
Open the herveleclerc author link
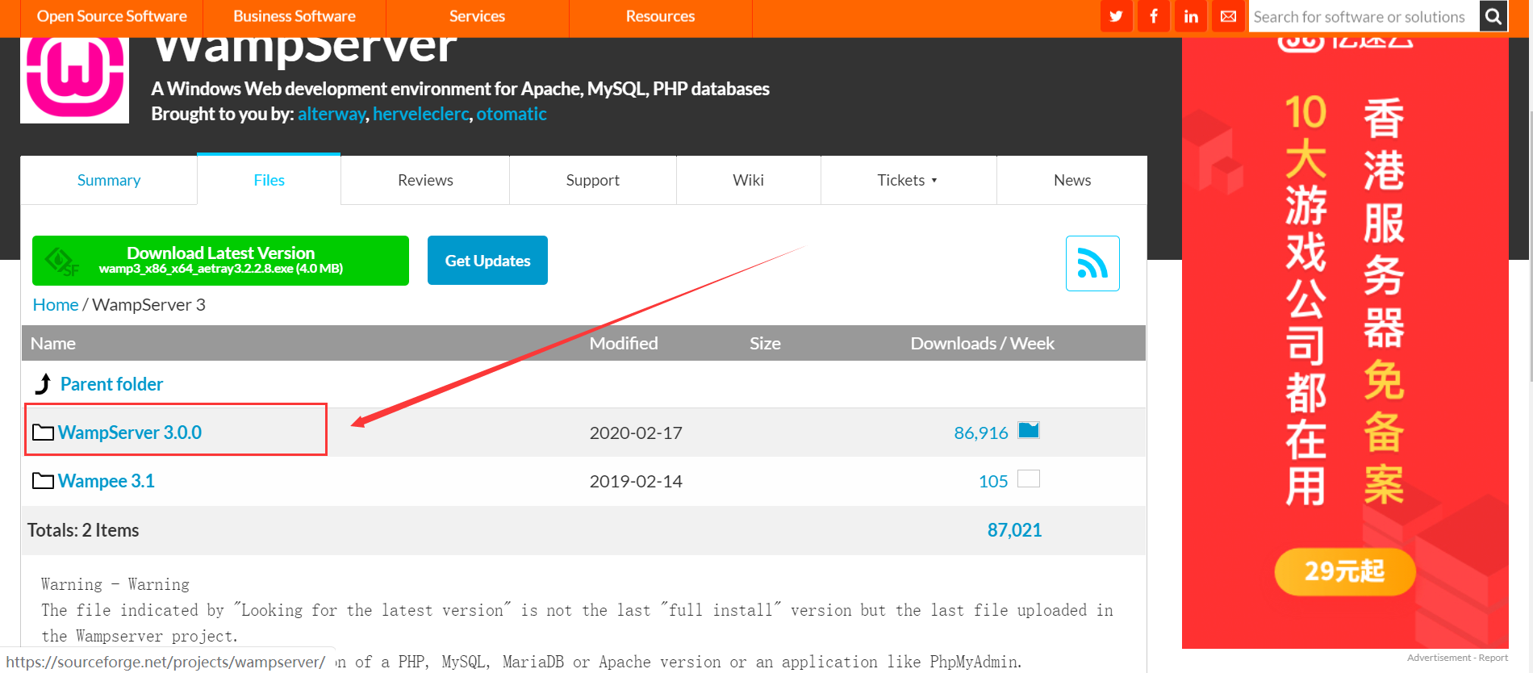click(420, 114)
